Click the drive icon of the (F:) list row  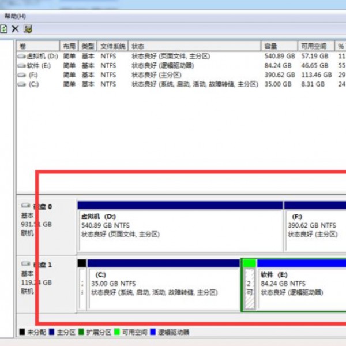[x=22, y=75]
